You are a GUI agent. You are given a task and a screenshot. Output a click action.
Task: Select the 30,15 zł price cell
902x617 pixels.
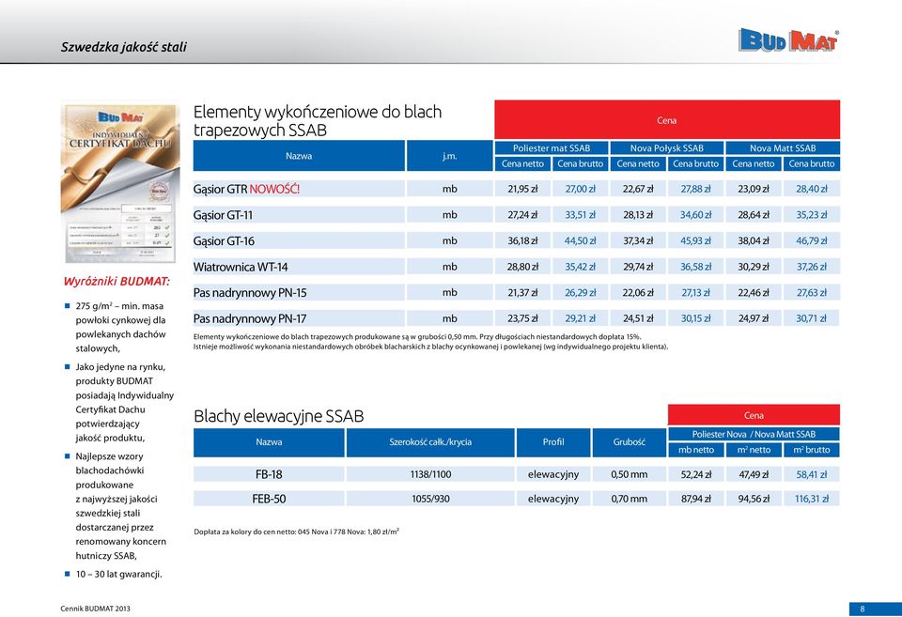coord(695,318)
